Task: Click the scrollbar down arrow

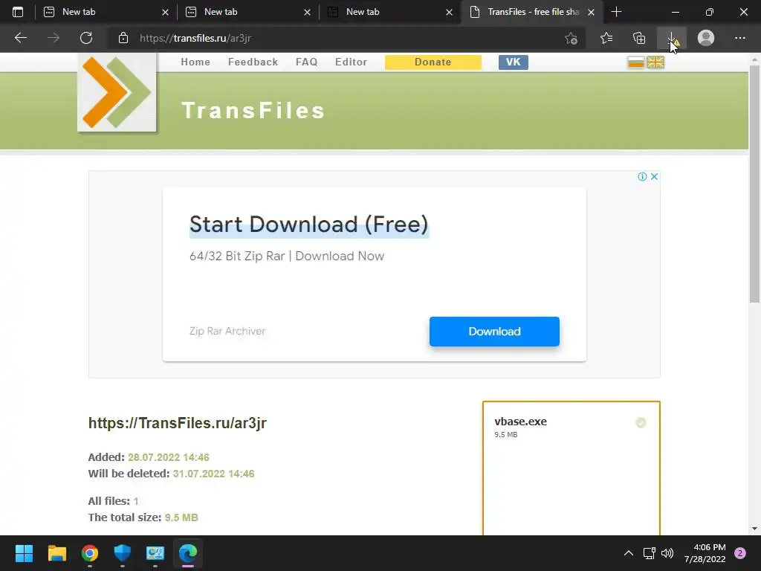Action: 754,529
